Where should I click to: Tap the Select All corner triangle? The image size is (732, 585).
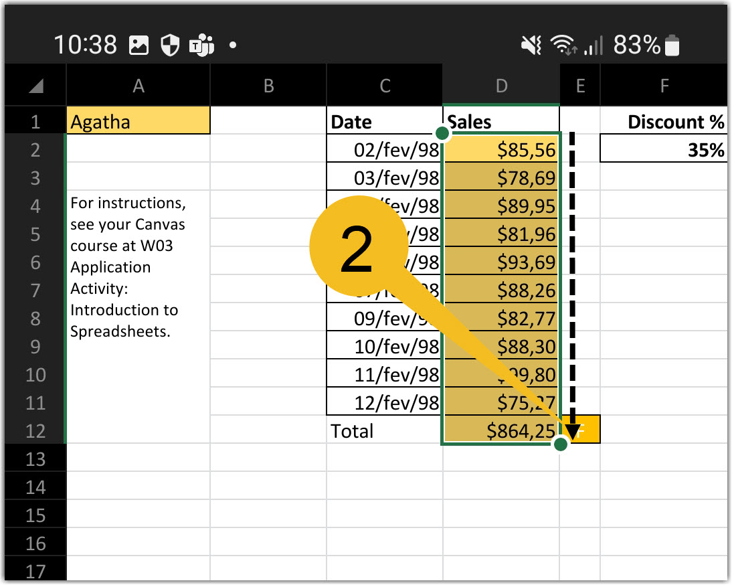pyautogui.click(x=36, y=86)
